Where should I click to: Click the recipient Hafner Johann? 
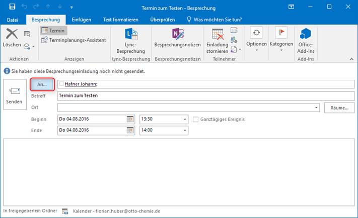(81, 84)
